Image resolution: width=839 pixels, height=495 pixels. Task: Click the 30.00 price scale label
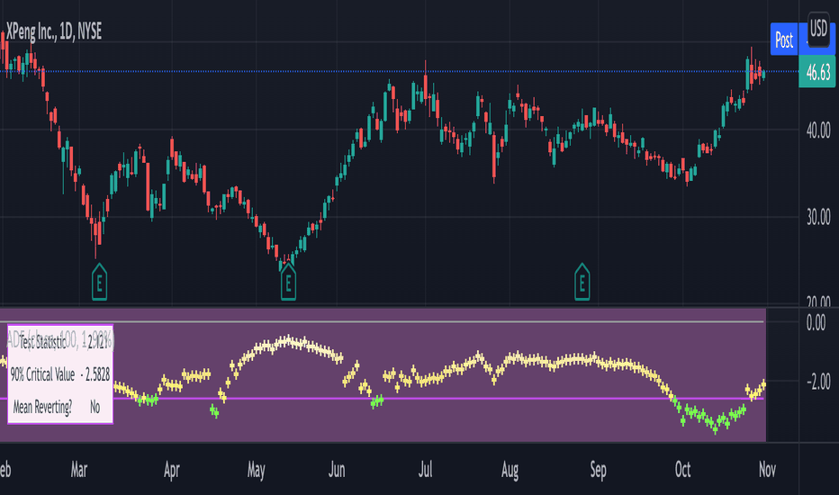[x=818, y=217]
